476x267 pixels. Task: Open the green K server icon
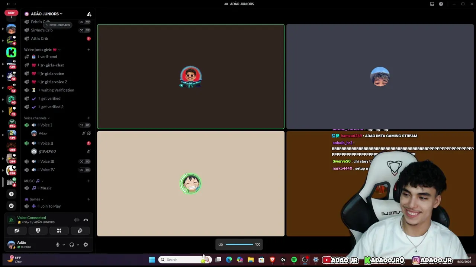[11, 52]
